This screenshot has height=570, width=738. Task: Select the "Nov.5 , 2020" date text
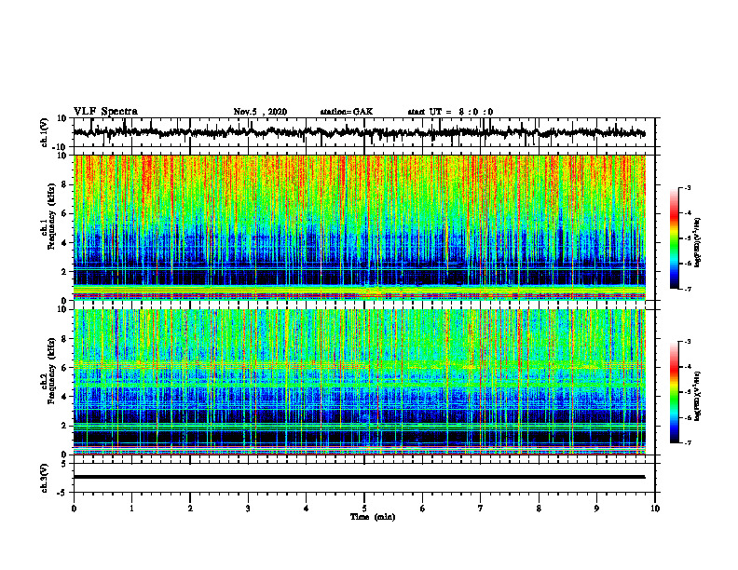[x=260, y=112]
